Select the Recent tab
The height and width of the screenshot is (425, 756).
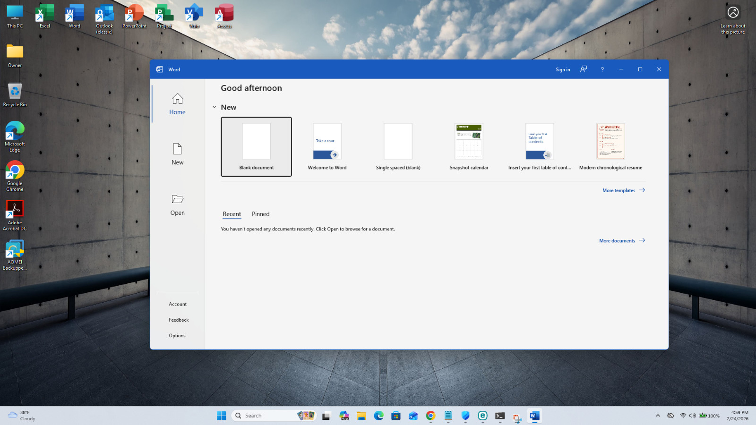click(232, 214)
